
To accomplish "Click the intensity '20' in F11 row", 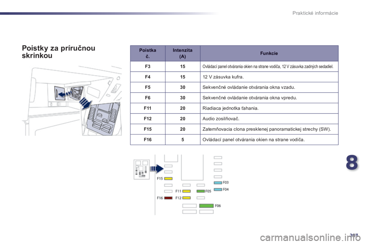I will click(183, 108).
